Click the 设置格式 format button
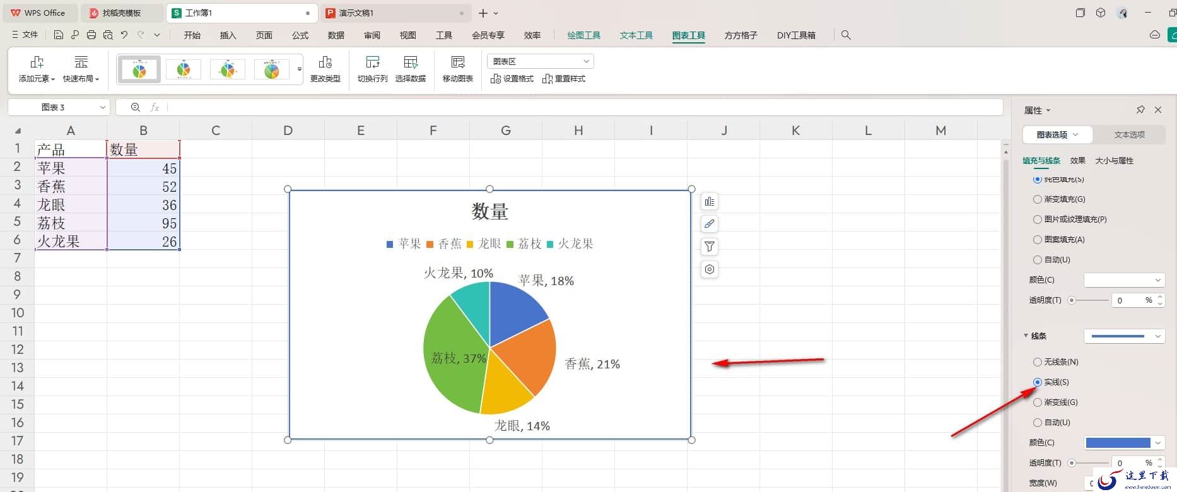1177x492 pixels. [x=512, y=79]
